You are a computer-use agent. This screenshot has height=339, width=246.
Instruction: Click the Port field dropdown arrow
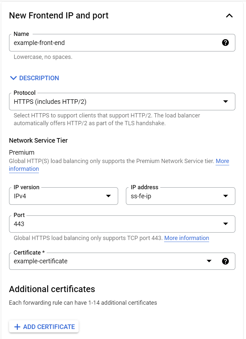pyautogui.click(x=226, y=224)
